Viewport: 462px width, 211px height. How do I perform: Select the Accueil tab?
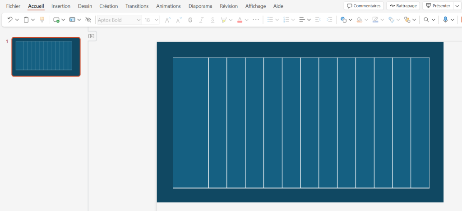click(x=36, y=6)
